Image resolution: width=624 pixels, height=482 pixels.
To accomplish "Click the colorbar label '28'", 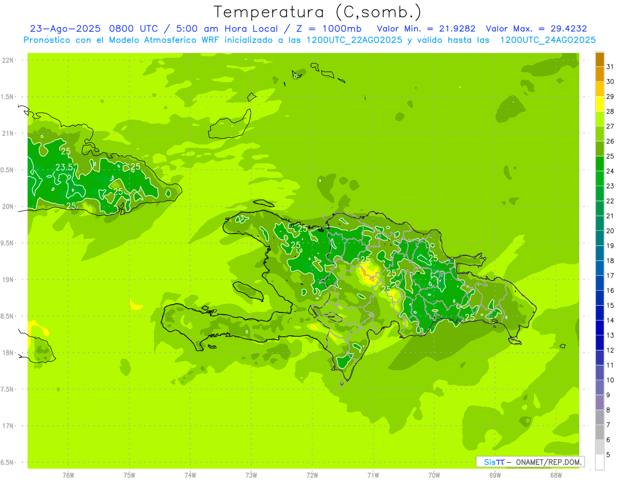I will coord(610,111).
